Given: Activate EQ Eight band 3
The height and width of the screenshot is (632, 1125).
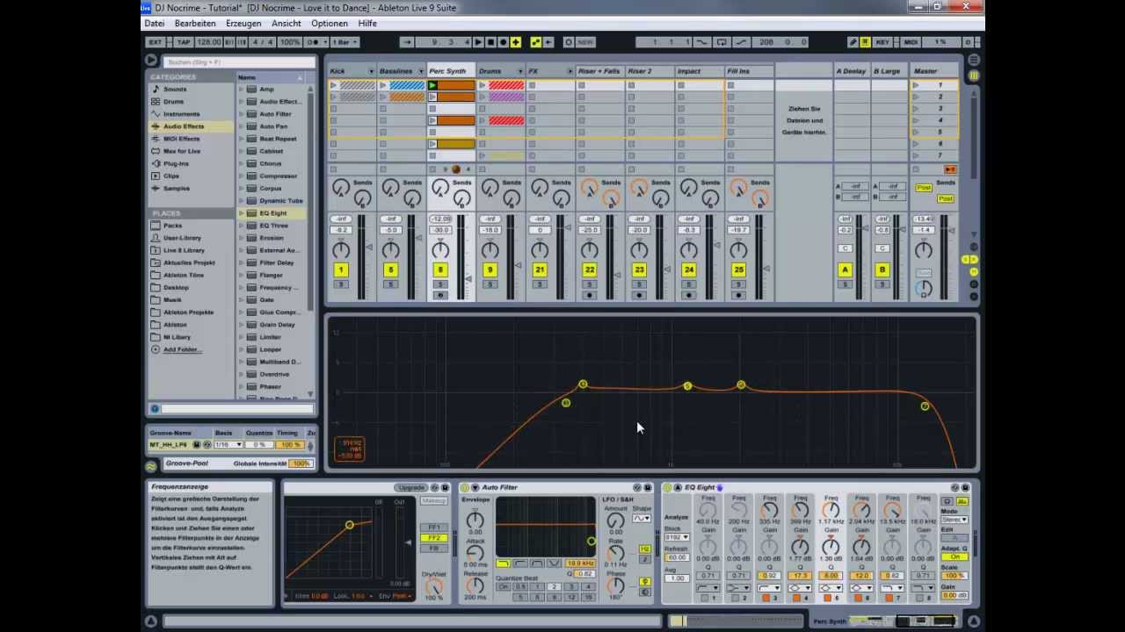Looking at the screenshot, I should click(x=766, y=599).
